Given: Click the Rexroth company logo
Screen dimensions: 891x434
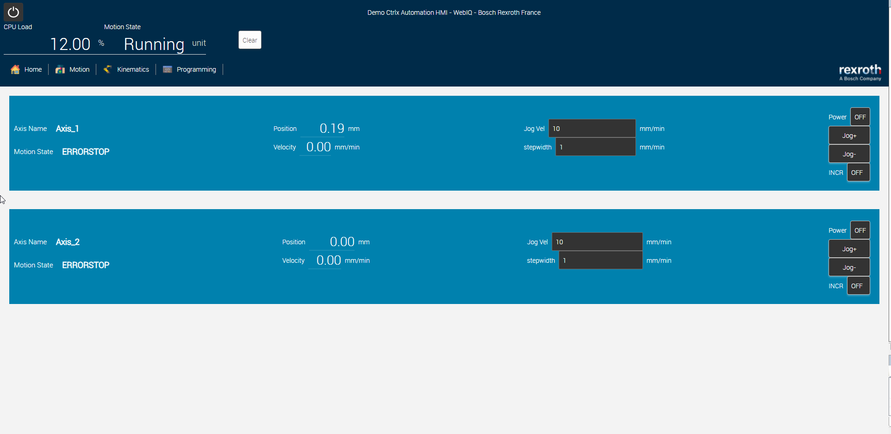Looking at the screenshot, I should (860, 72).
